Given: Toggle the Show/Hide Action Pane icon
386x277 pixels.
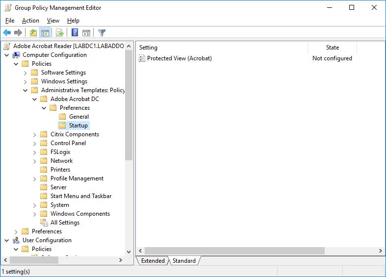Looking at the screenshot, I should coord(86,33).
